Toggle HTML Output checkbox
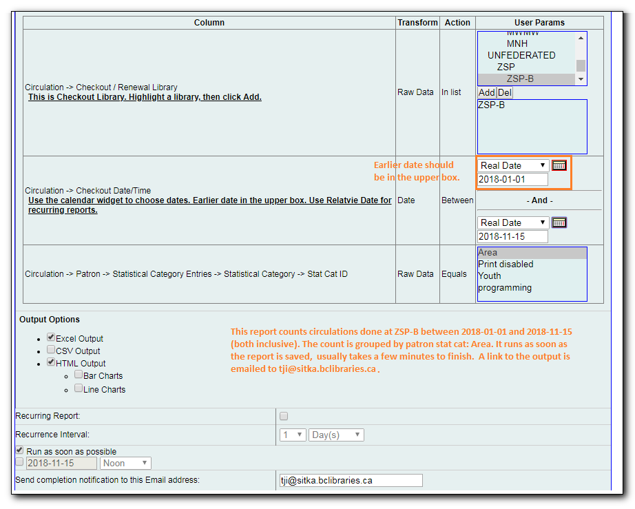The width and height of the screenshot is (635, 509). click(x=51, y=362)
